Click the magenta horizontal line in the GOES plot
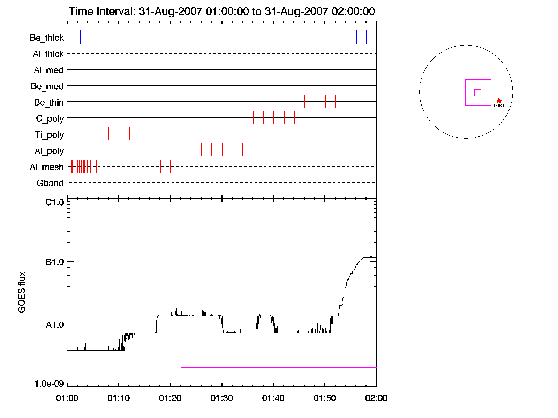Viewport: 558px width, 418px height. 278,367
